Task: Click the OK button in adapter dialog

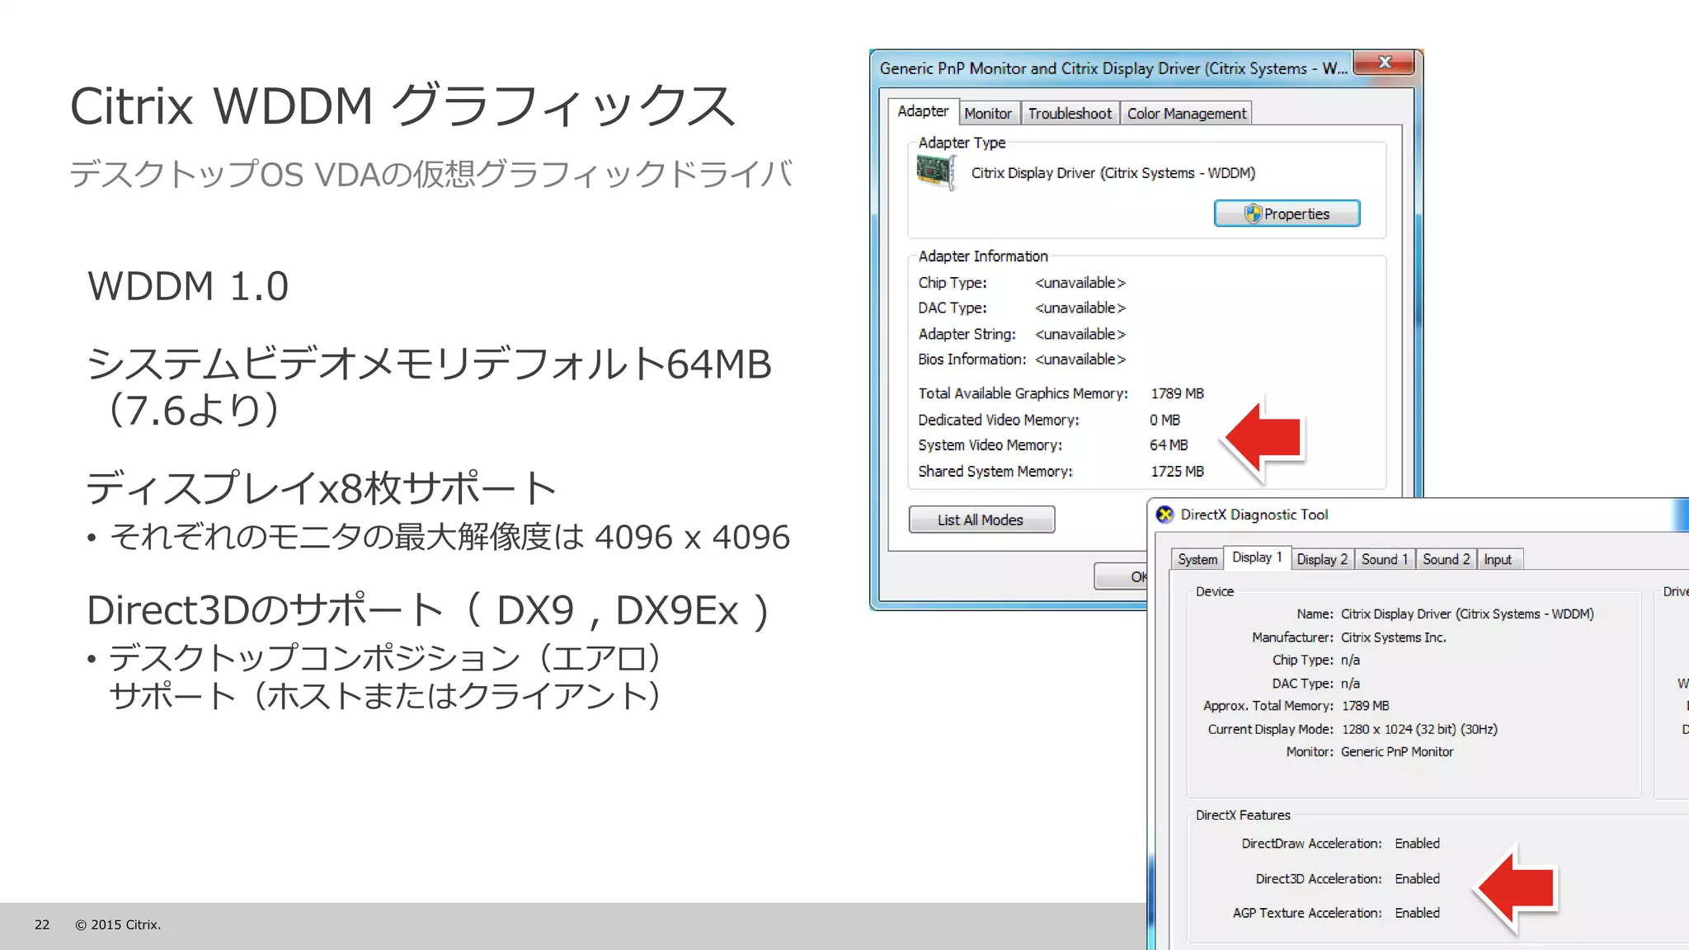Action: pyautogui.click(x=1121, y=576)
